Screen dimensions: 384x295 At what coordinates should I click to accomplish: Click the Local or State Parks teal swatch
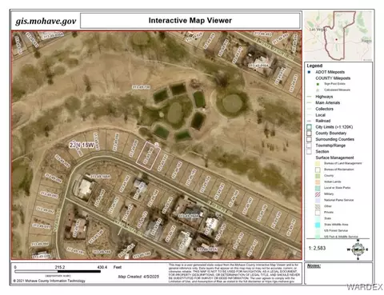click(x=318, y=188)
